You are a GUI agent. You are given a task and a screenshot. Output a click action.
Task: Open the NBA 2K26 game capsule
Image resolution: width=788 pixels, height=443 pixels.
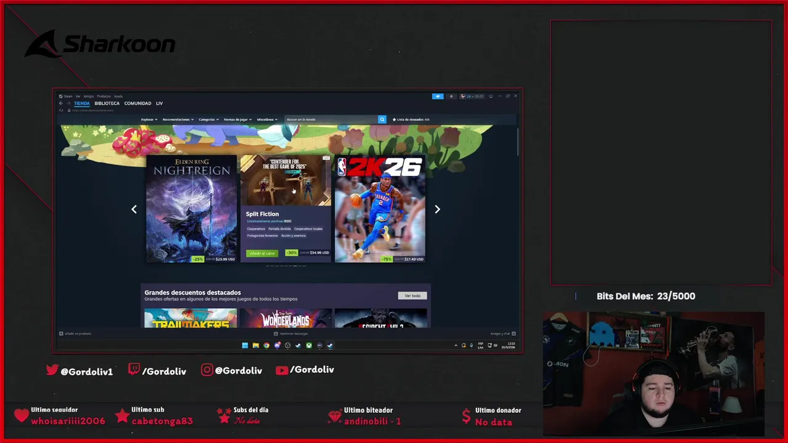click(380, 209)
